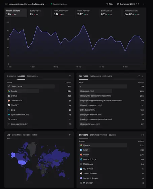Open the site switcher dropdown for component-model.bytecodealliance.org
The height and width of the screenshot is (189, 153).
[x=27, y=4]
